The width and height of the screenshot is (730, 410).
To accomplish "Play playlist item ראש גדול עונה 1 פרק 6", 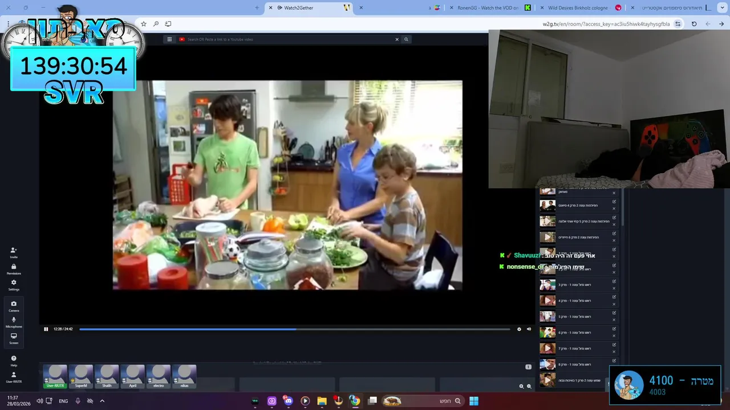I will click(x=547, y=333).
